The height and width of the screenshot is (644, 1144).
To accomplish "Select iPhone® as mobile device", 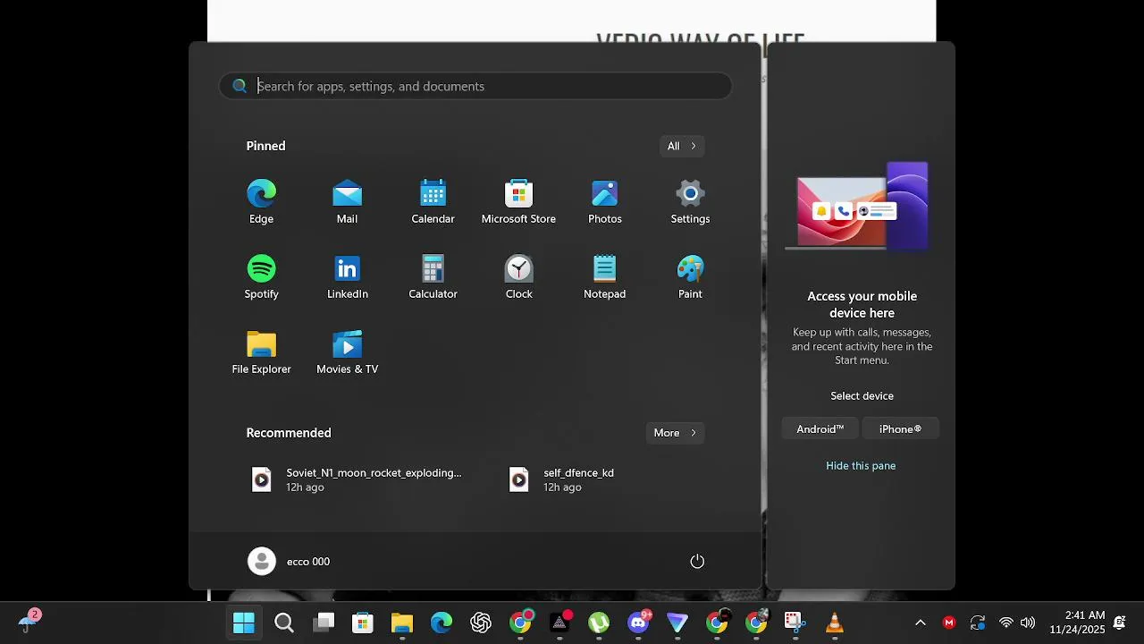I will 900,429.
